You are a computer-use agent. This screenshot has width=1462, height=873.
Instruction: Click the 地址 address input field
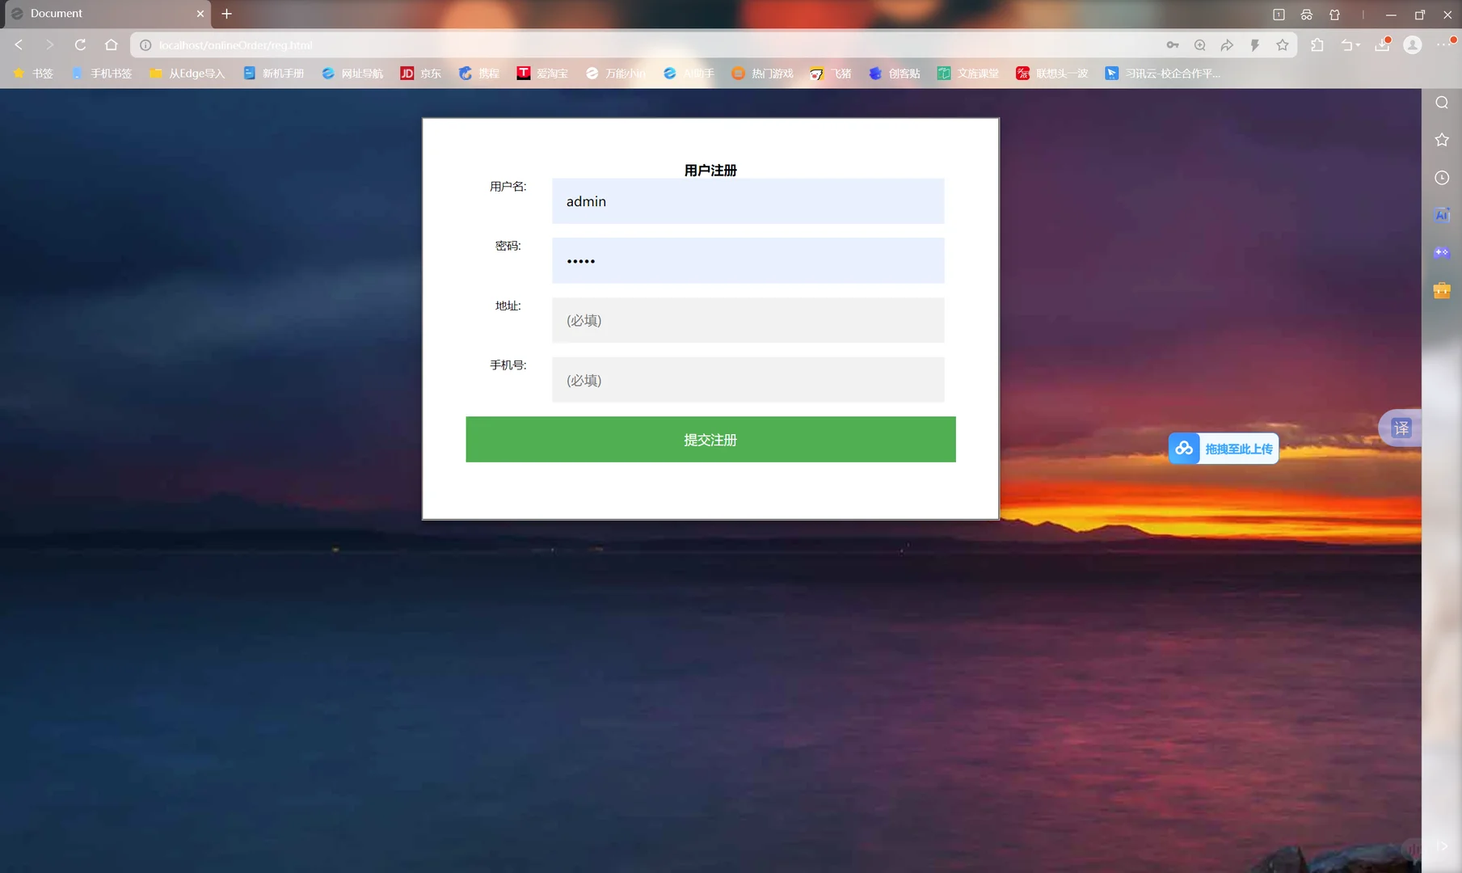tap(747, 320)
